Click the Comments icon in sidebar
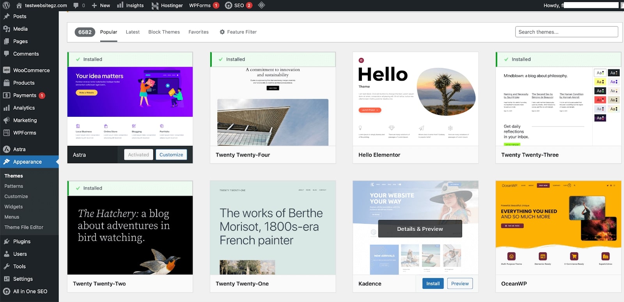The image size is (624, 302). coord(7,54)
